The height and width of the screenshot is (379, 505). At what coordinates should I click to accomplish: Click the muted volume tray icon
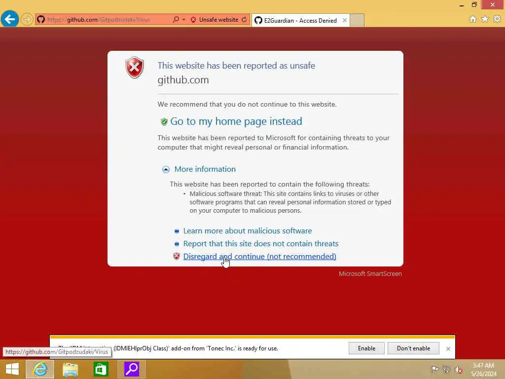(x=458, y=369)
